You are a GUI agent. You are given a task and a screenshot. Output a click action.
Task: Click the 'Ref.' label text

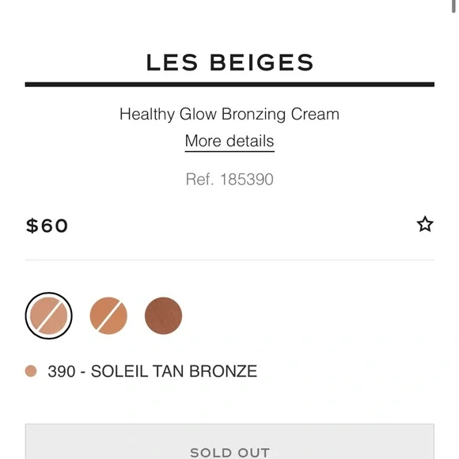click(x=199, y=179)
